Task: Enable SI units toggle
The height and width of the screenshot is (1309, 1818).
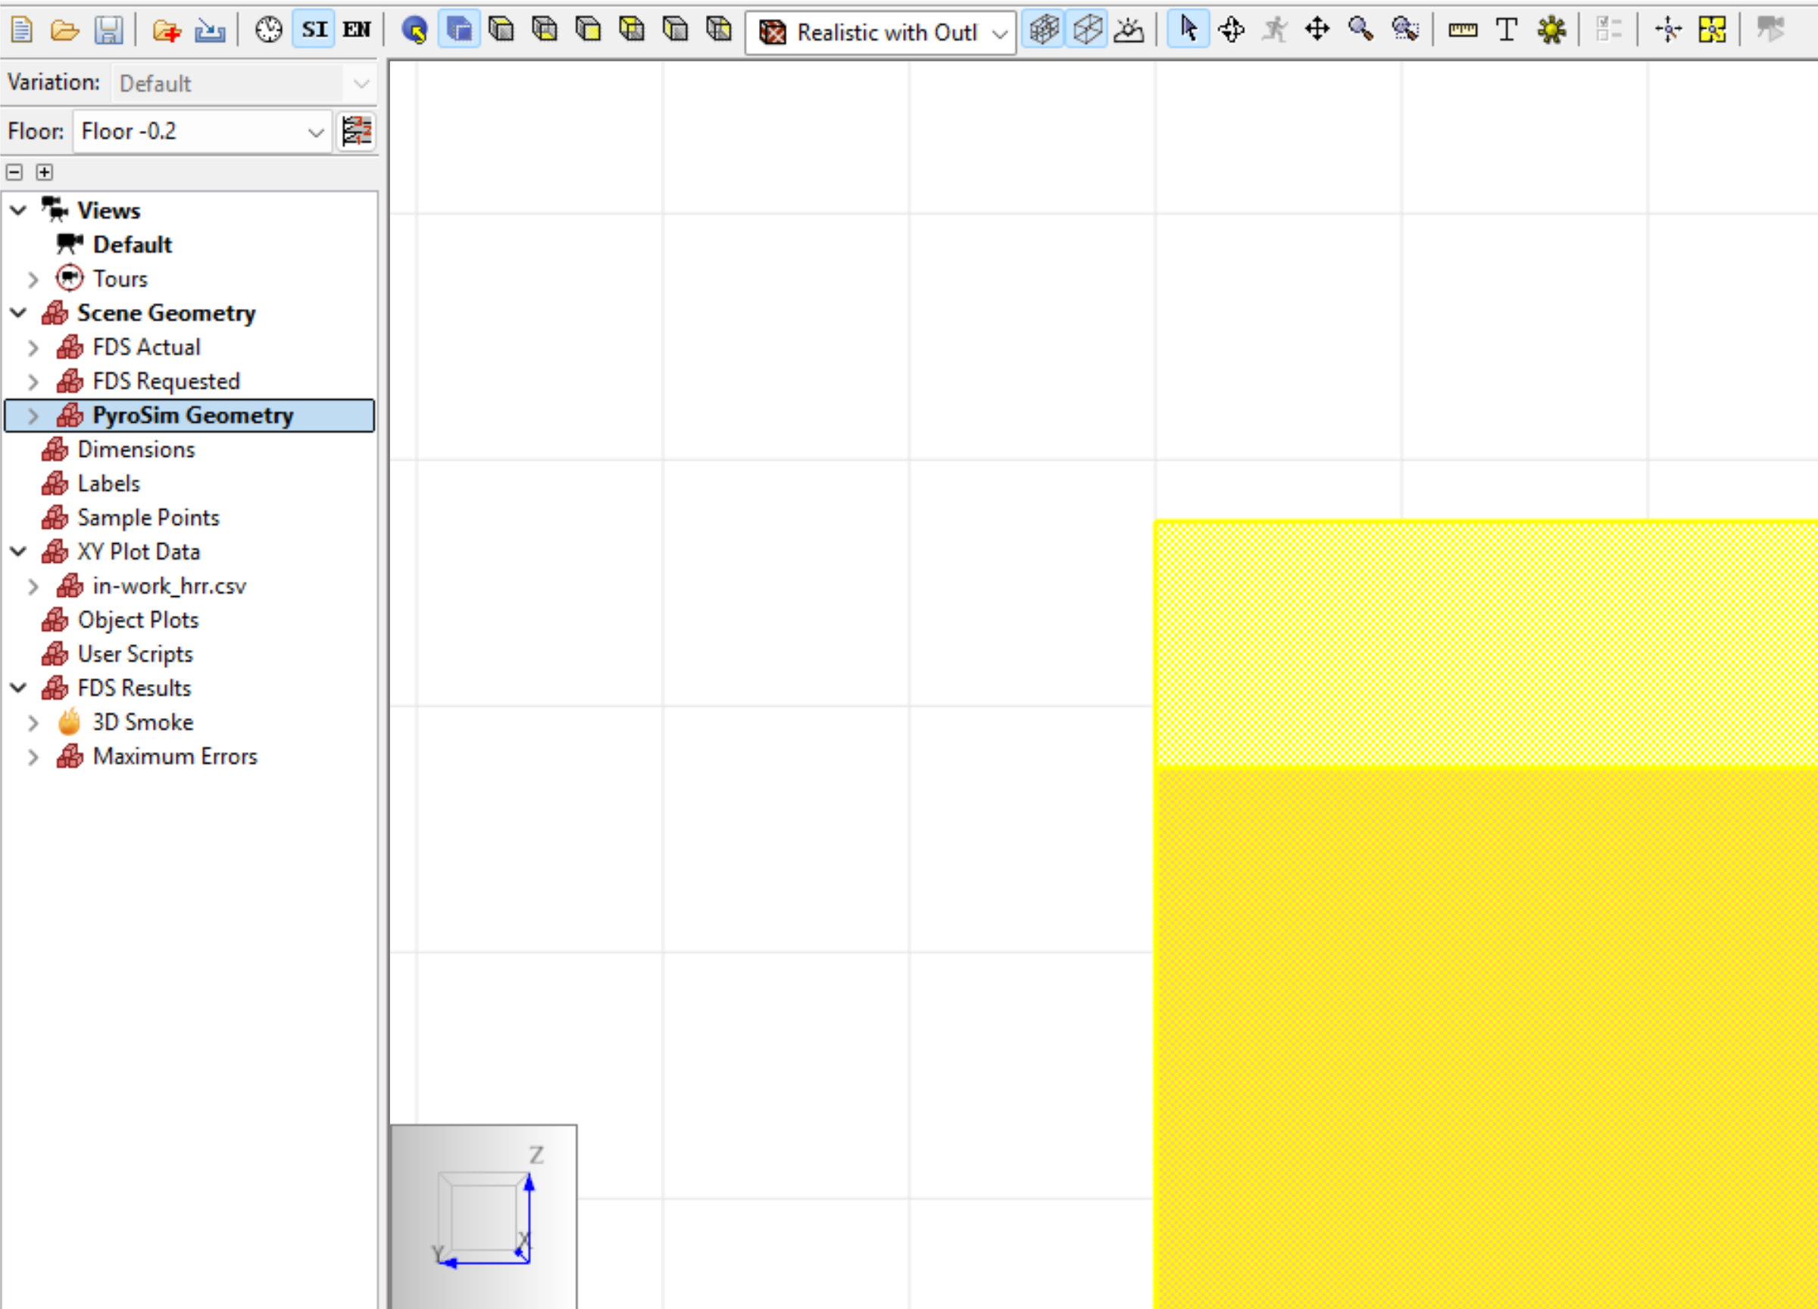Action: click(314, 30)
